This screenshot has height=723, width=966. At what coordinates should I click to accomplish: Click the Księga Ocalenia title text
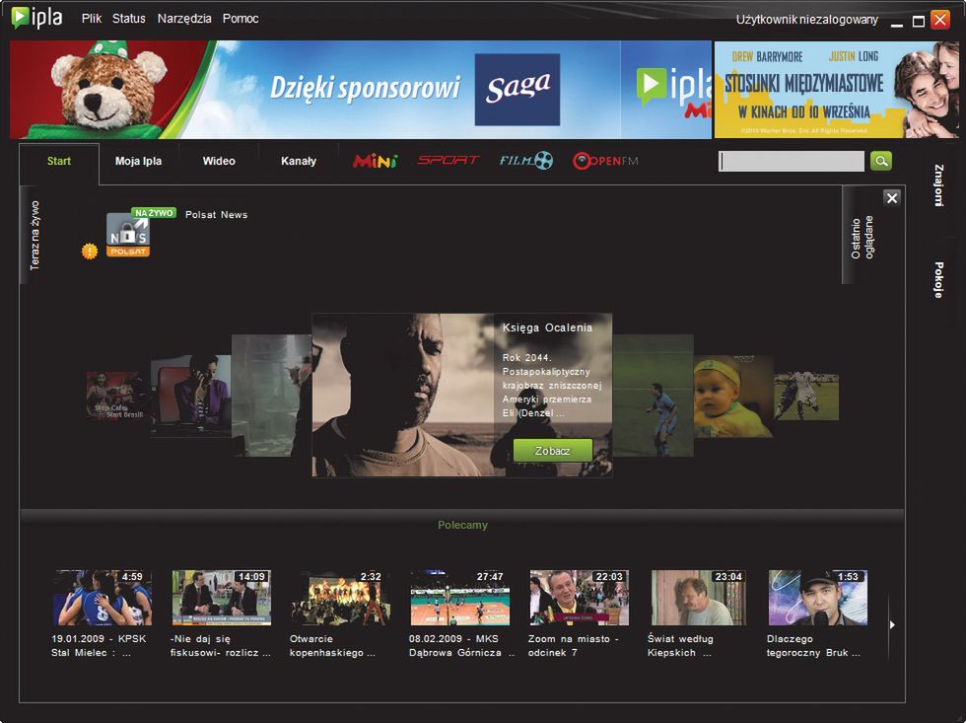547,327
